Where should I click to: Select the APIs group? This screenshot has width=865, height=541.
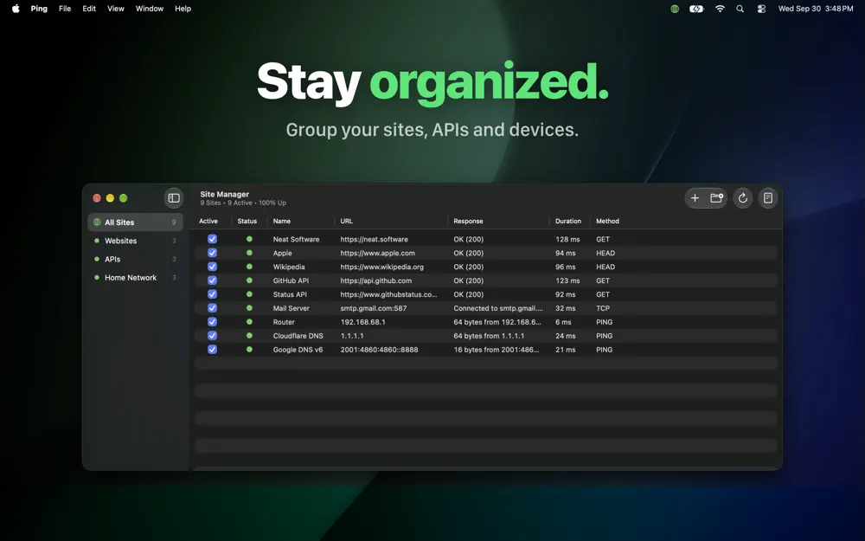click(x=135, y=259)
